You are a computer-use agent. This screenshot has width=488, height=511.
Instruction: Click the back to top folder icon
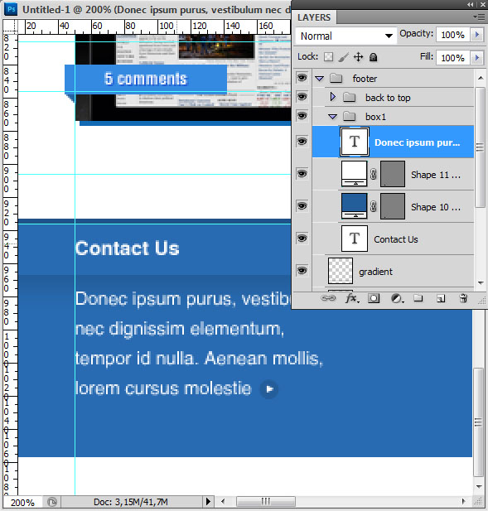tap(349, 97)
